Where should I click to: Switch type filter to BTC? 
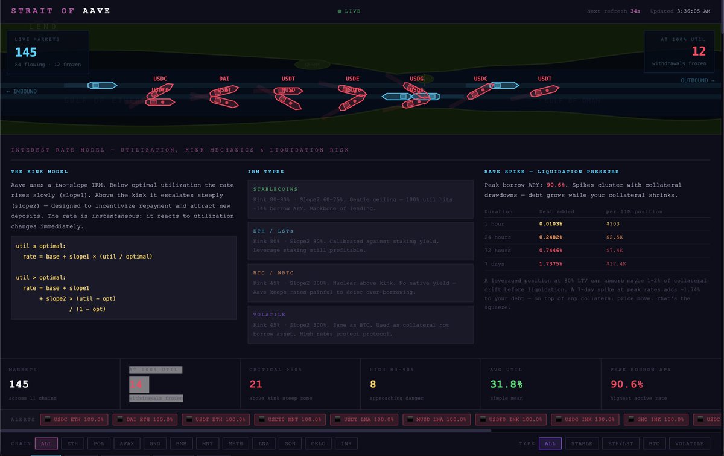pos(654,443)
